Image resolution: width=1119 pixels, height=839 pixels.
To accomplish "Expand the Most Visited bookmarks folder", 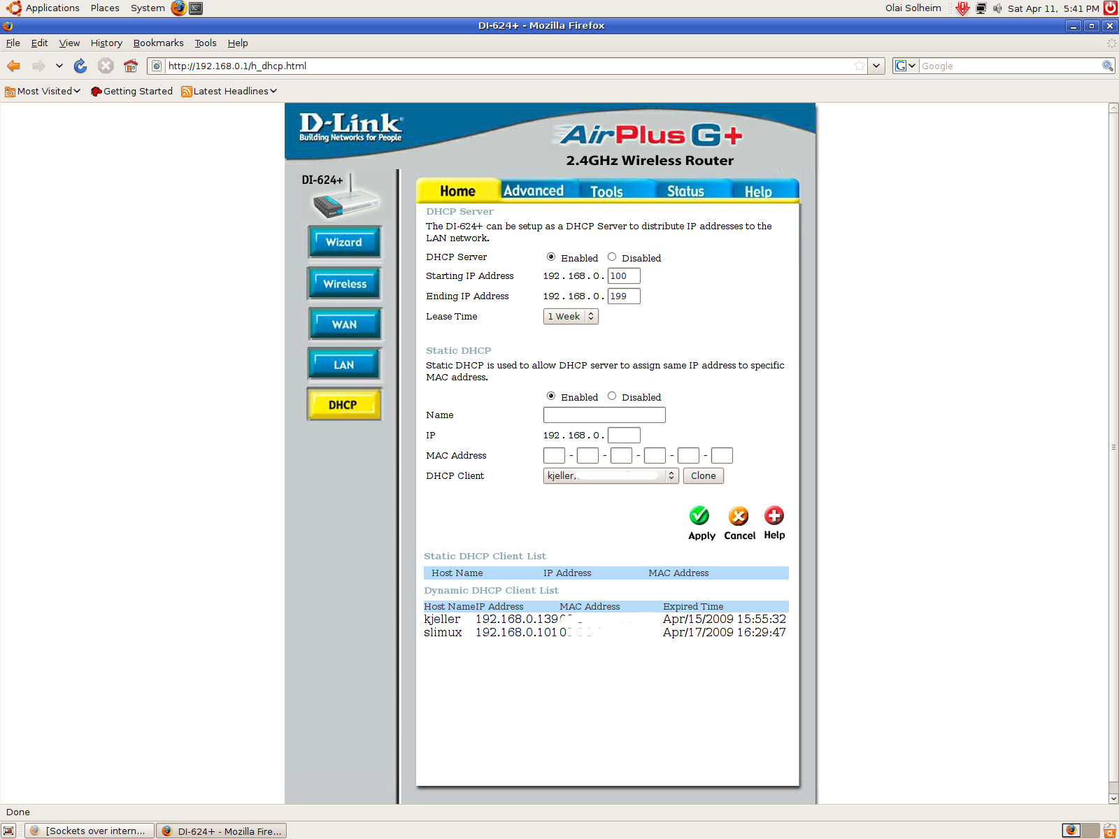I will click(x=43, y=91).
